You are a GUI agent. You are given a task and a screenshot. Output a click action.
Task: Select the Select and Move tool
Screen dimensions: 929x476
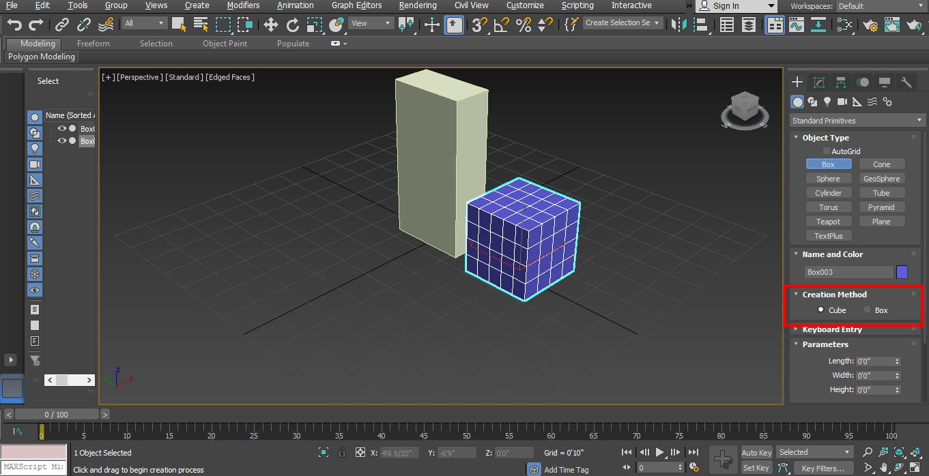click(x=270, y=24)
